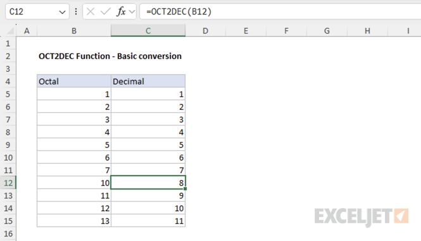The height and width of the screenshot is (241, 421).
Task: Select octal cell B12 containing 10
Action: click(x=74, y=183)
